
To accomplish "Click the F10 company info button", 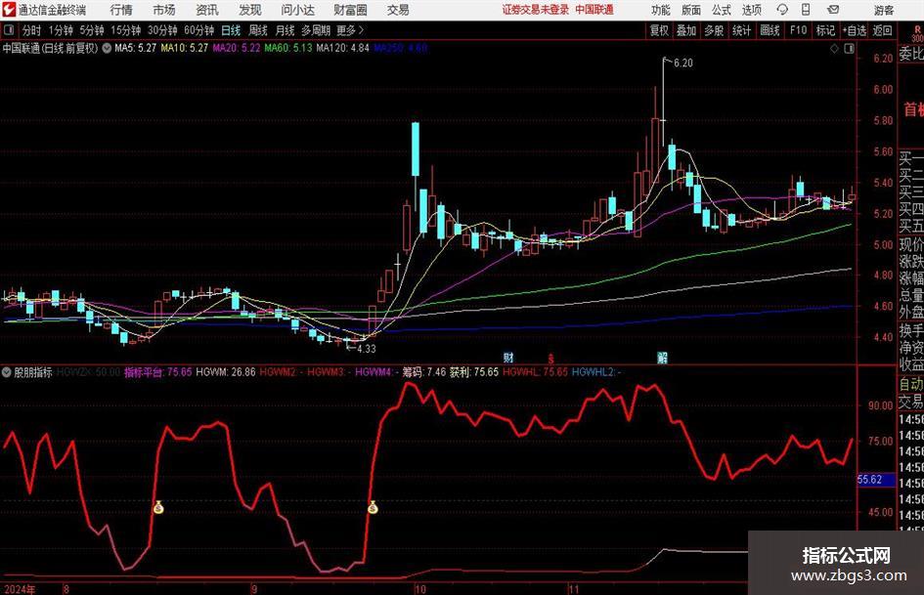I will (x=799, y=30).
